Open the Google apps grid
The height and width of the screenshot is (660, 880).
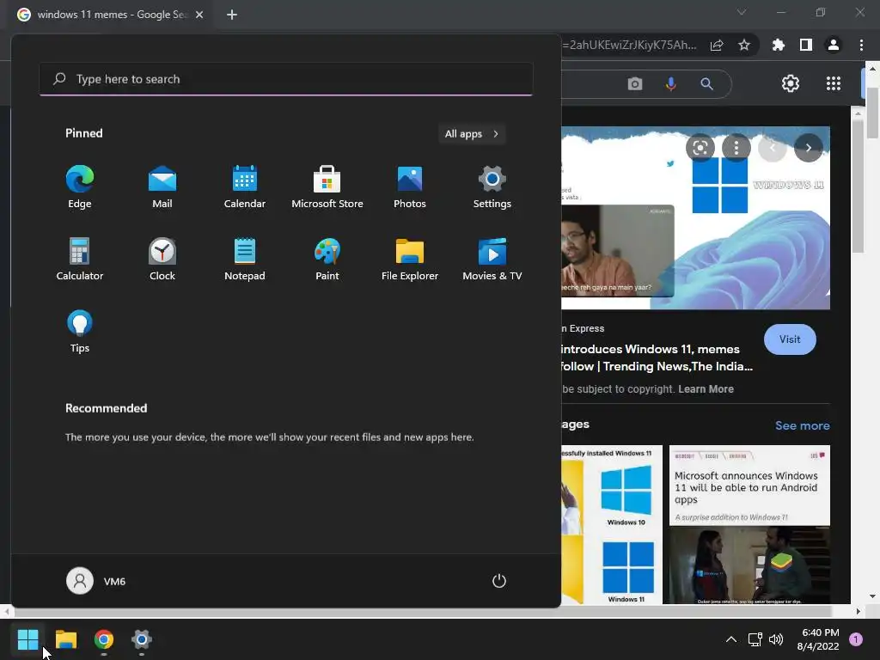834,83
